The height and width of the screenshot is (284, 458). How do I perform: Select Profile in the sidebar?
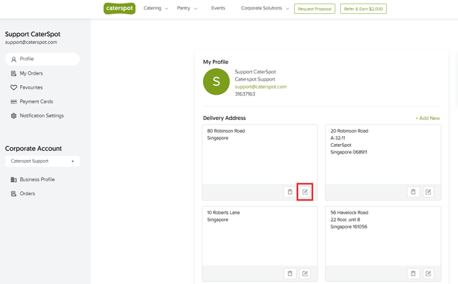43,59
